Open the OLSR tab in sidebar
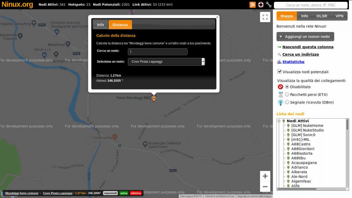Image resolution: width=352 pixels, height=198 pixels. click(x=322, y=16)
